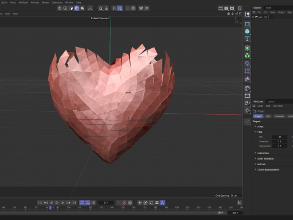This screenshot has height=220, width=293.
Task: Click the user account icon
Action: (240, 8)
